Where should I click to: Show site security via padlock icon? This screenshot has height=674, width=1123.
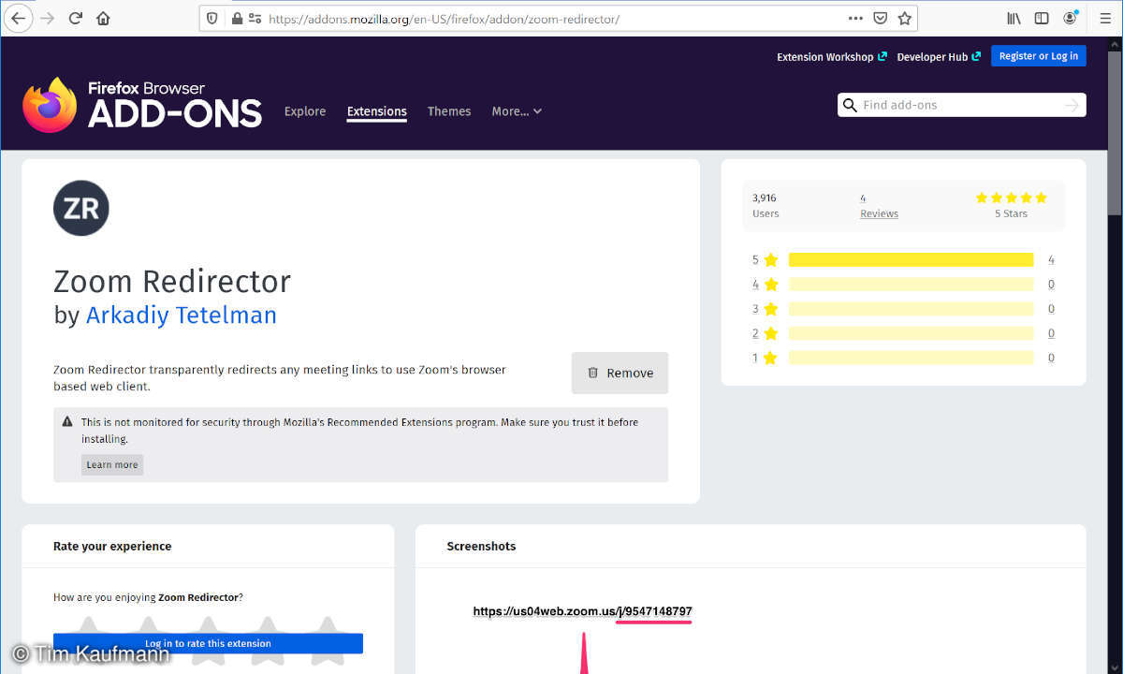pos(237,18)
